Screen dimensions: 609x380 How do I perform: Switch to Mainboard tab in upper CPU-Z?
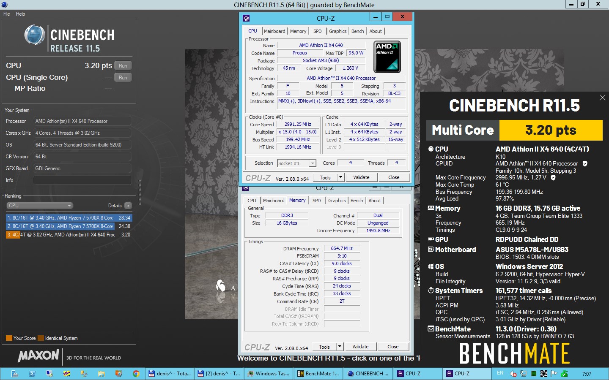(x=274, y=31)
